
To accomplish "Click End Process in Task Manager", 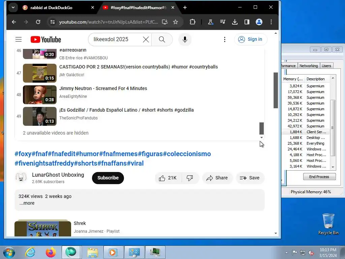I will pos(319,177).
